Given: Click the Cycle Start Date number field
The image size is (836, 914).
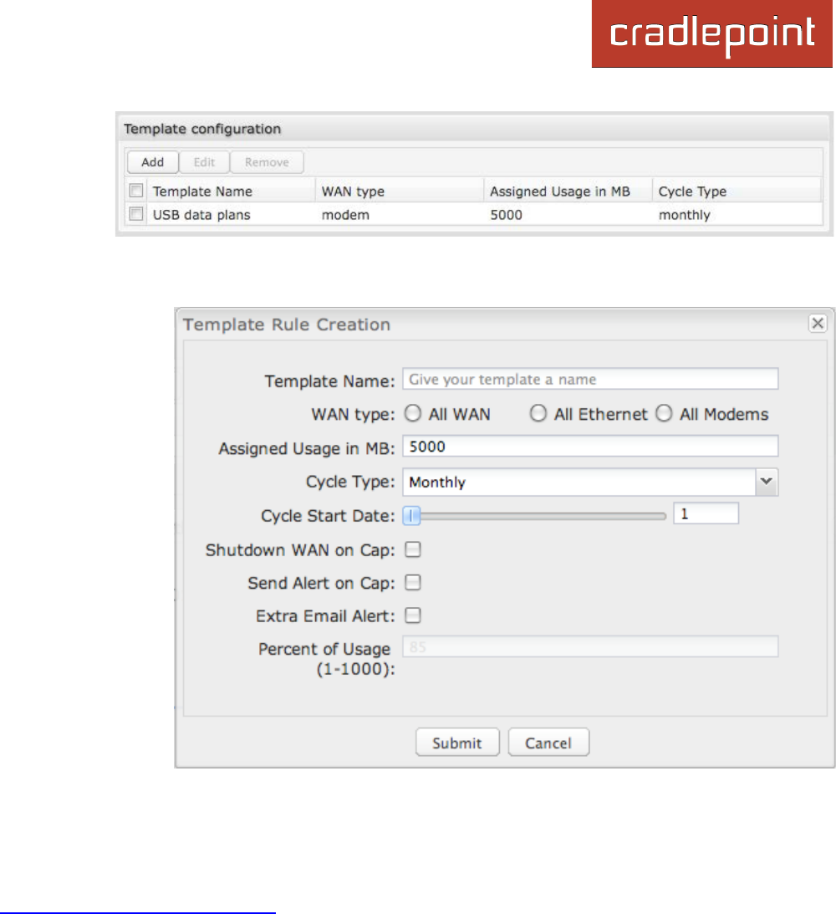Looking at the screenshot, I should [x=706, y=513].
